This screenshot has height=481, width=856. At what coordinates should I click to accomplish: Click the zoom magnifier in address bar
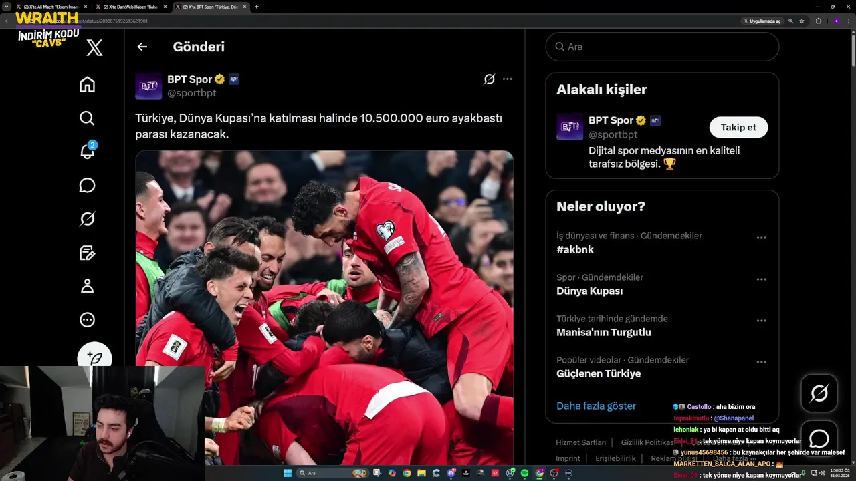coord(791,21)
